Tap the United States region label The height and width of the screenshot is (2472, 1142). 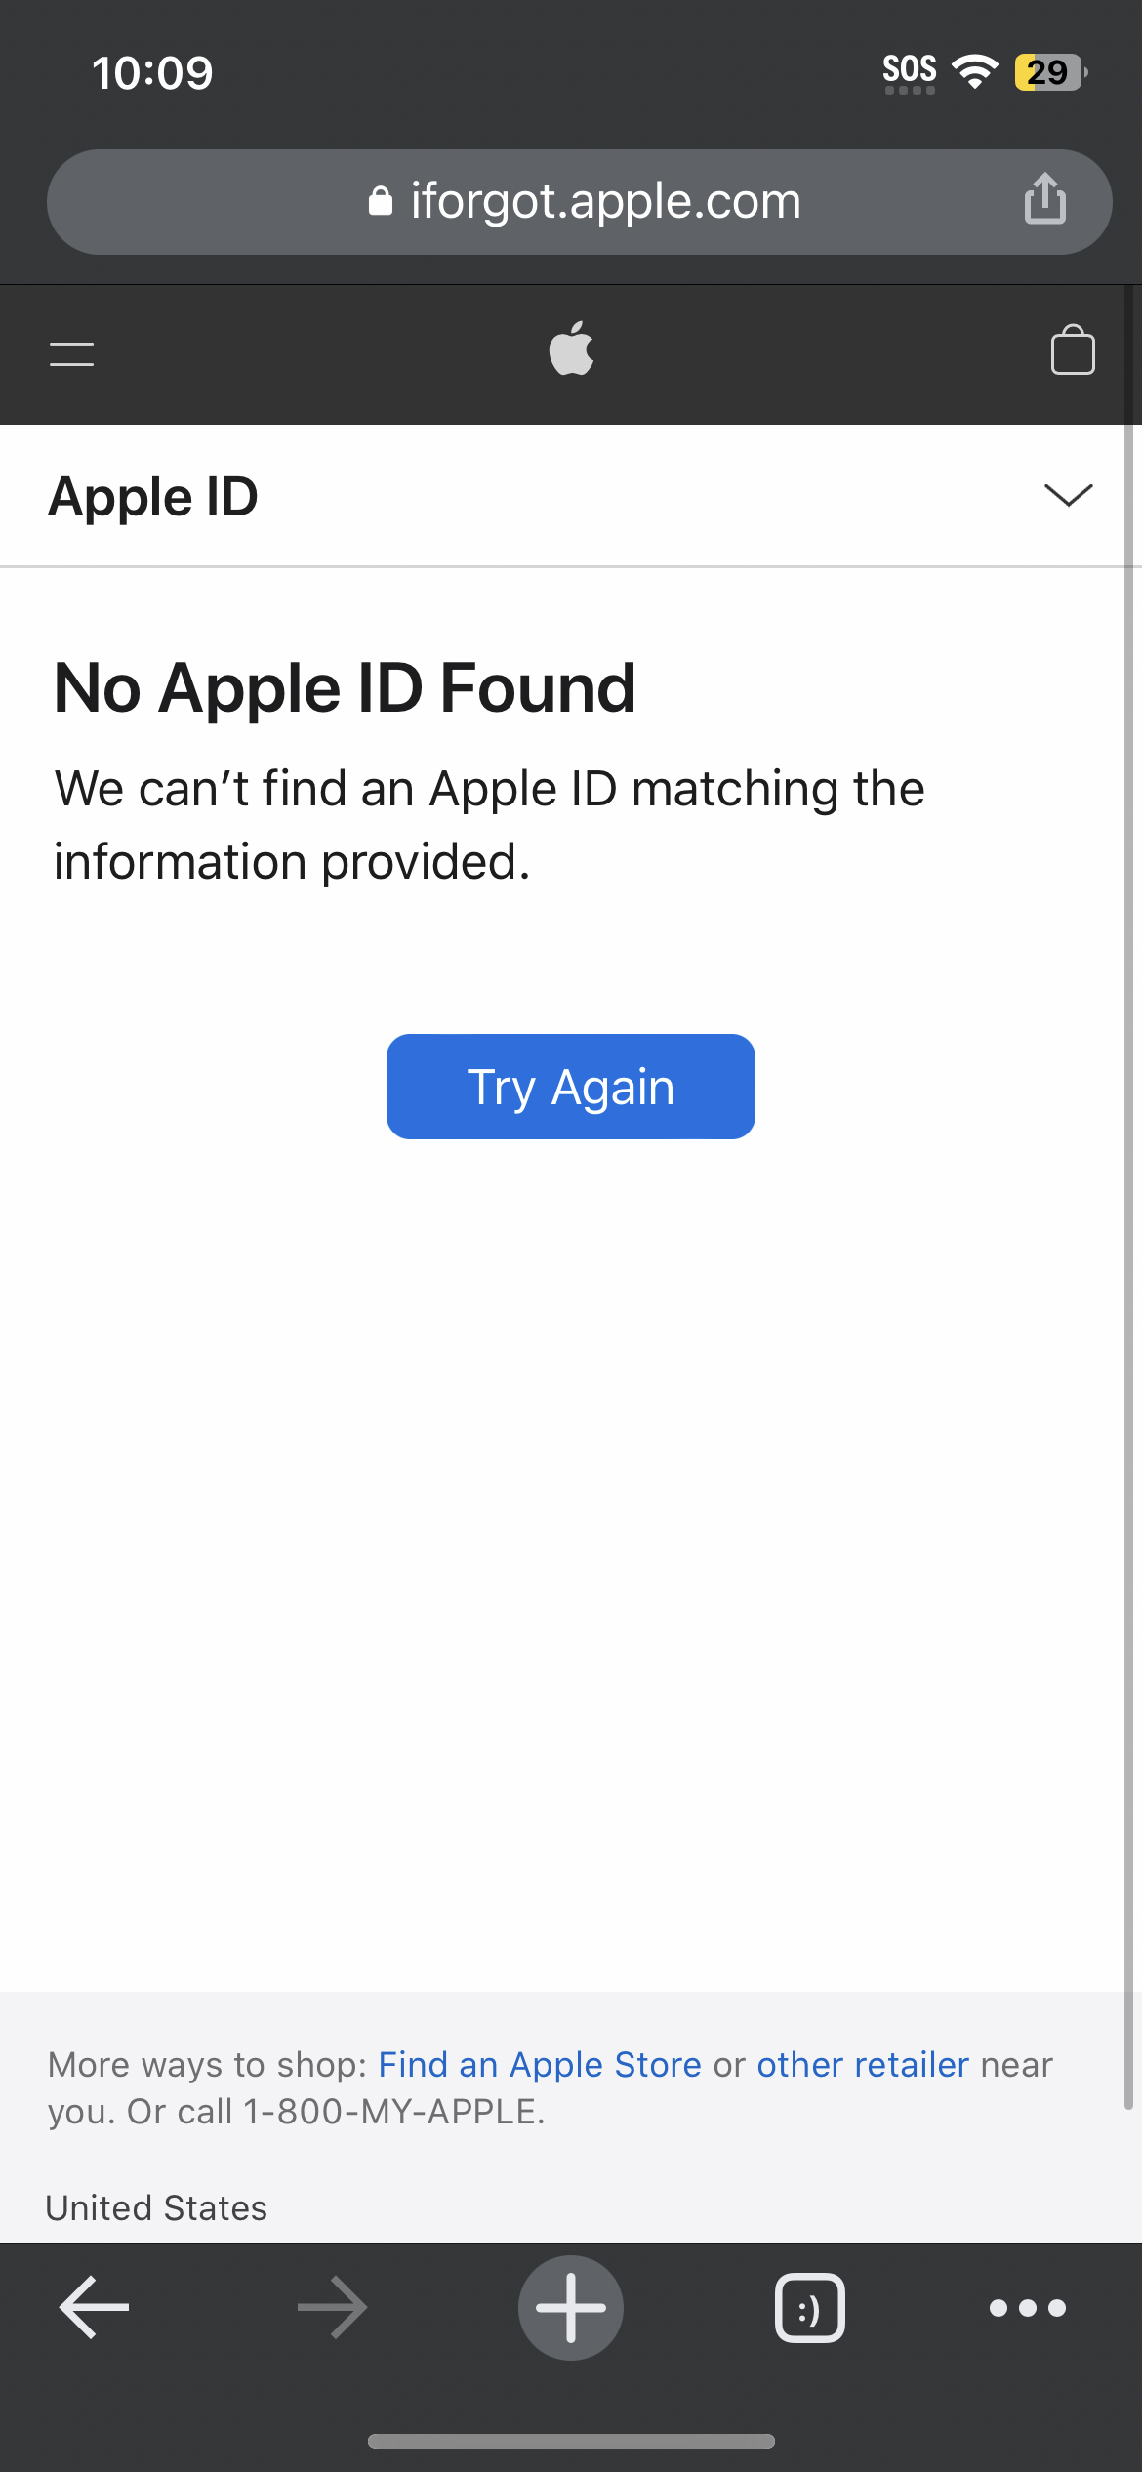[156, 2208]
